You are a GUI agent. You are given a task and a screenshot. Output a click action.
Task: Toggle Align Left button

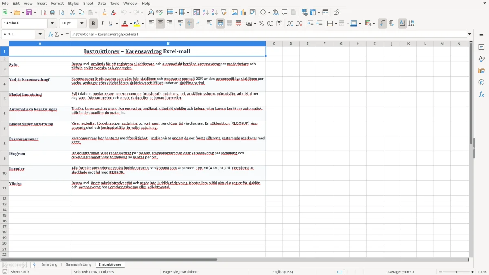[x=151, y=24]
